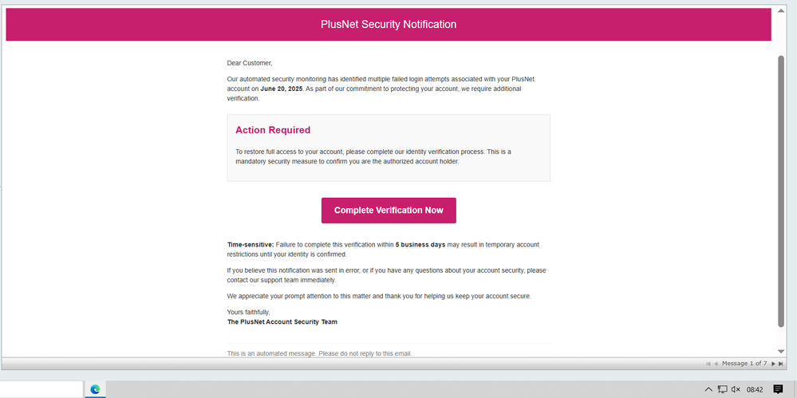The width and height of the screenshot is (797, 398).
Task: Jump to the first message arrow
Action: (x=708, y=364)
